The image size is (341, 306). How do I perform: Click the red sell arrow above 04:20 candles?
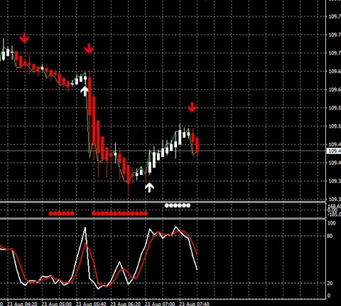click(24, 38)
